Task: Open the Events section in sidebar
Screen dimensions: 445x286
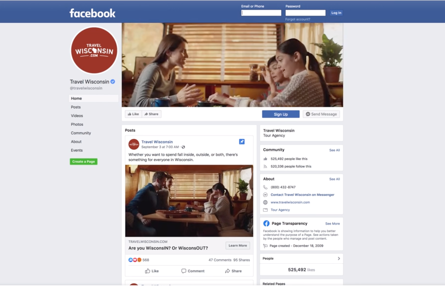Action: click(77, 150)
